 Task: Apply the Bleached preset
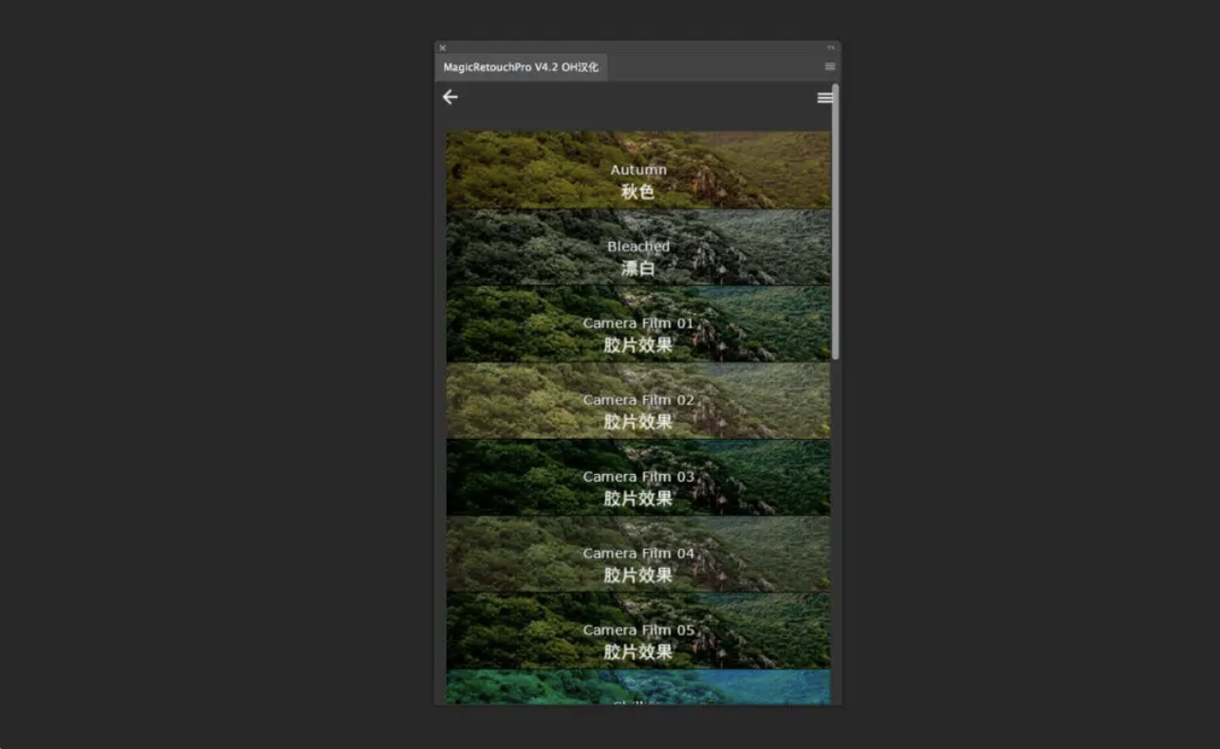point(638,247)
